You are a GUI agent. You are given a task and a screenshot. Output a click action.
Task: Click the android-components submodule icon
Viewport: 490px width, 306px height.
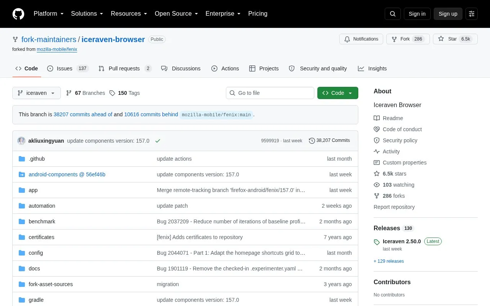click(22, 174)
